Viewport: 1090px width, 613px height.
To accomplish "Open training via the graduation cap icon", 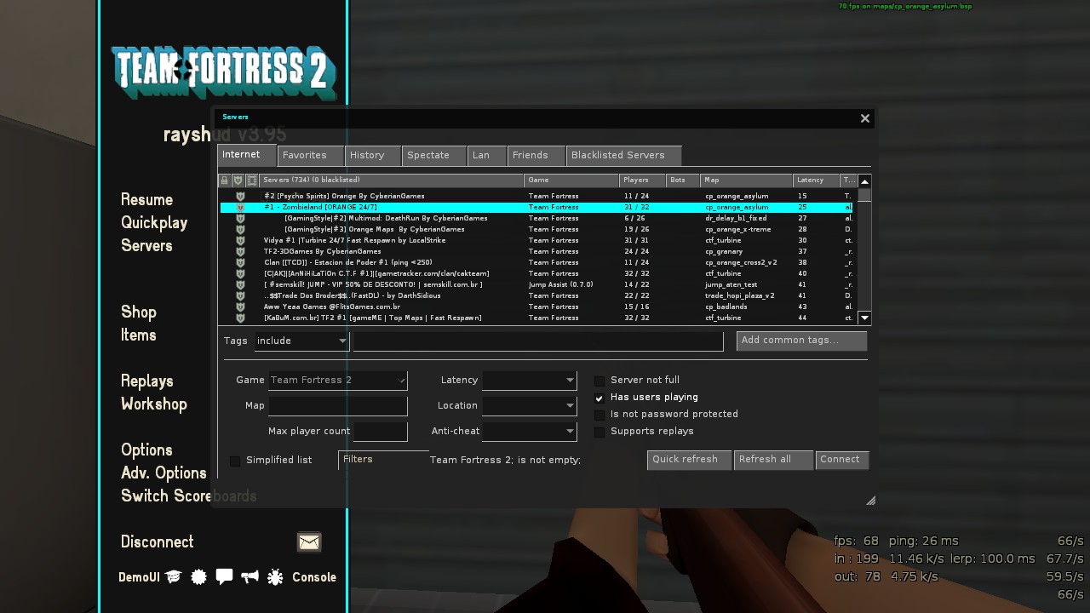I will 174,577.
